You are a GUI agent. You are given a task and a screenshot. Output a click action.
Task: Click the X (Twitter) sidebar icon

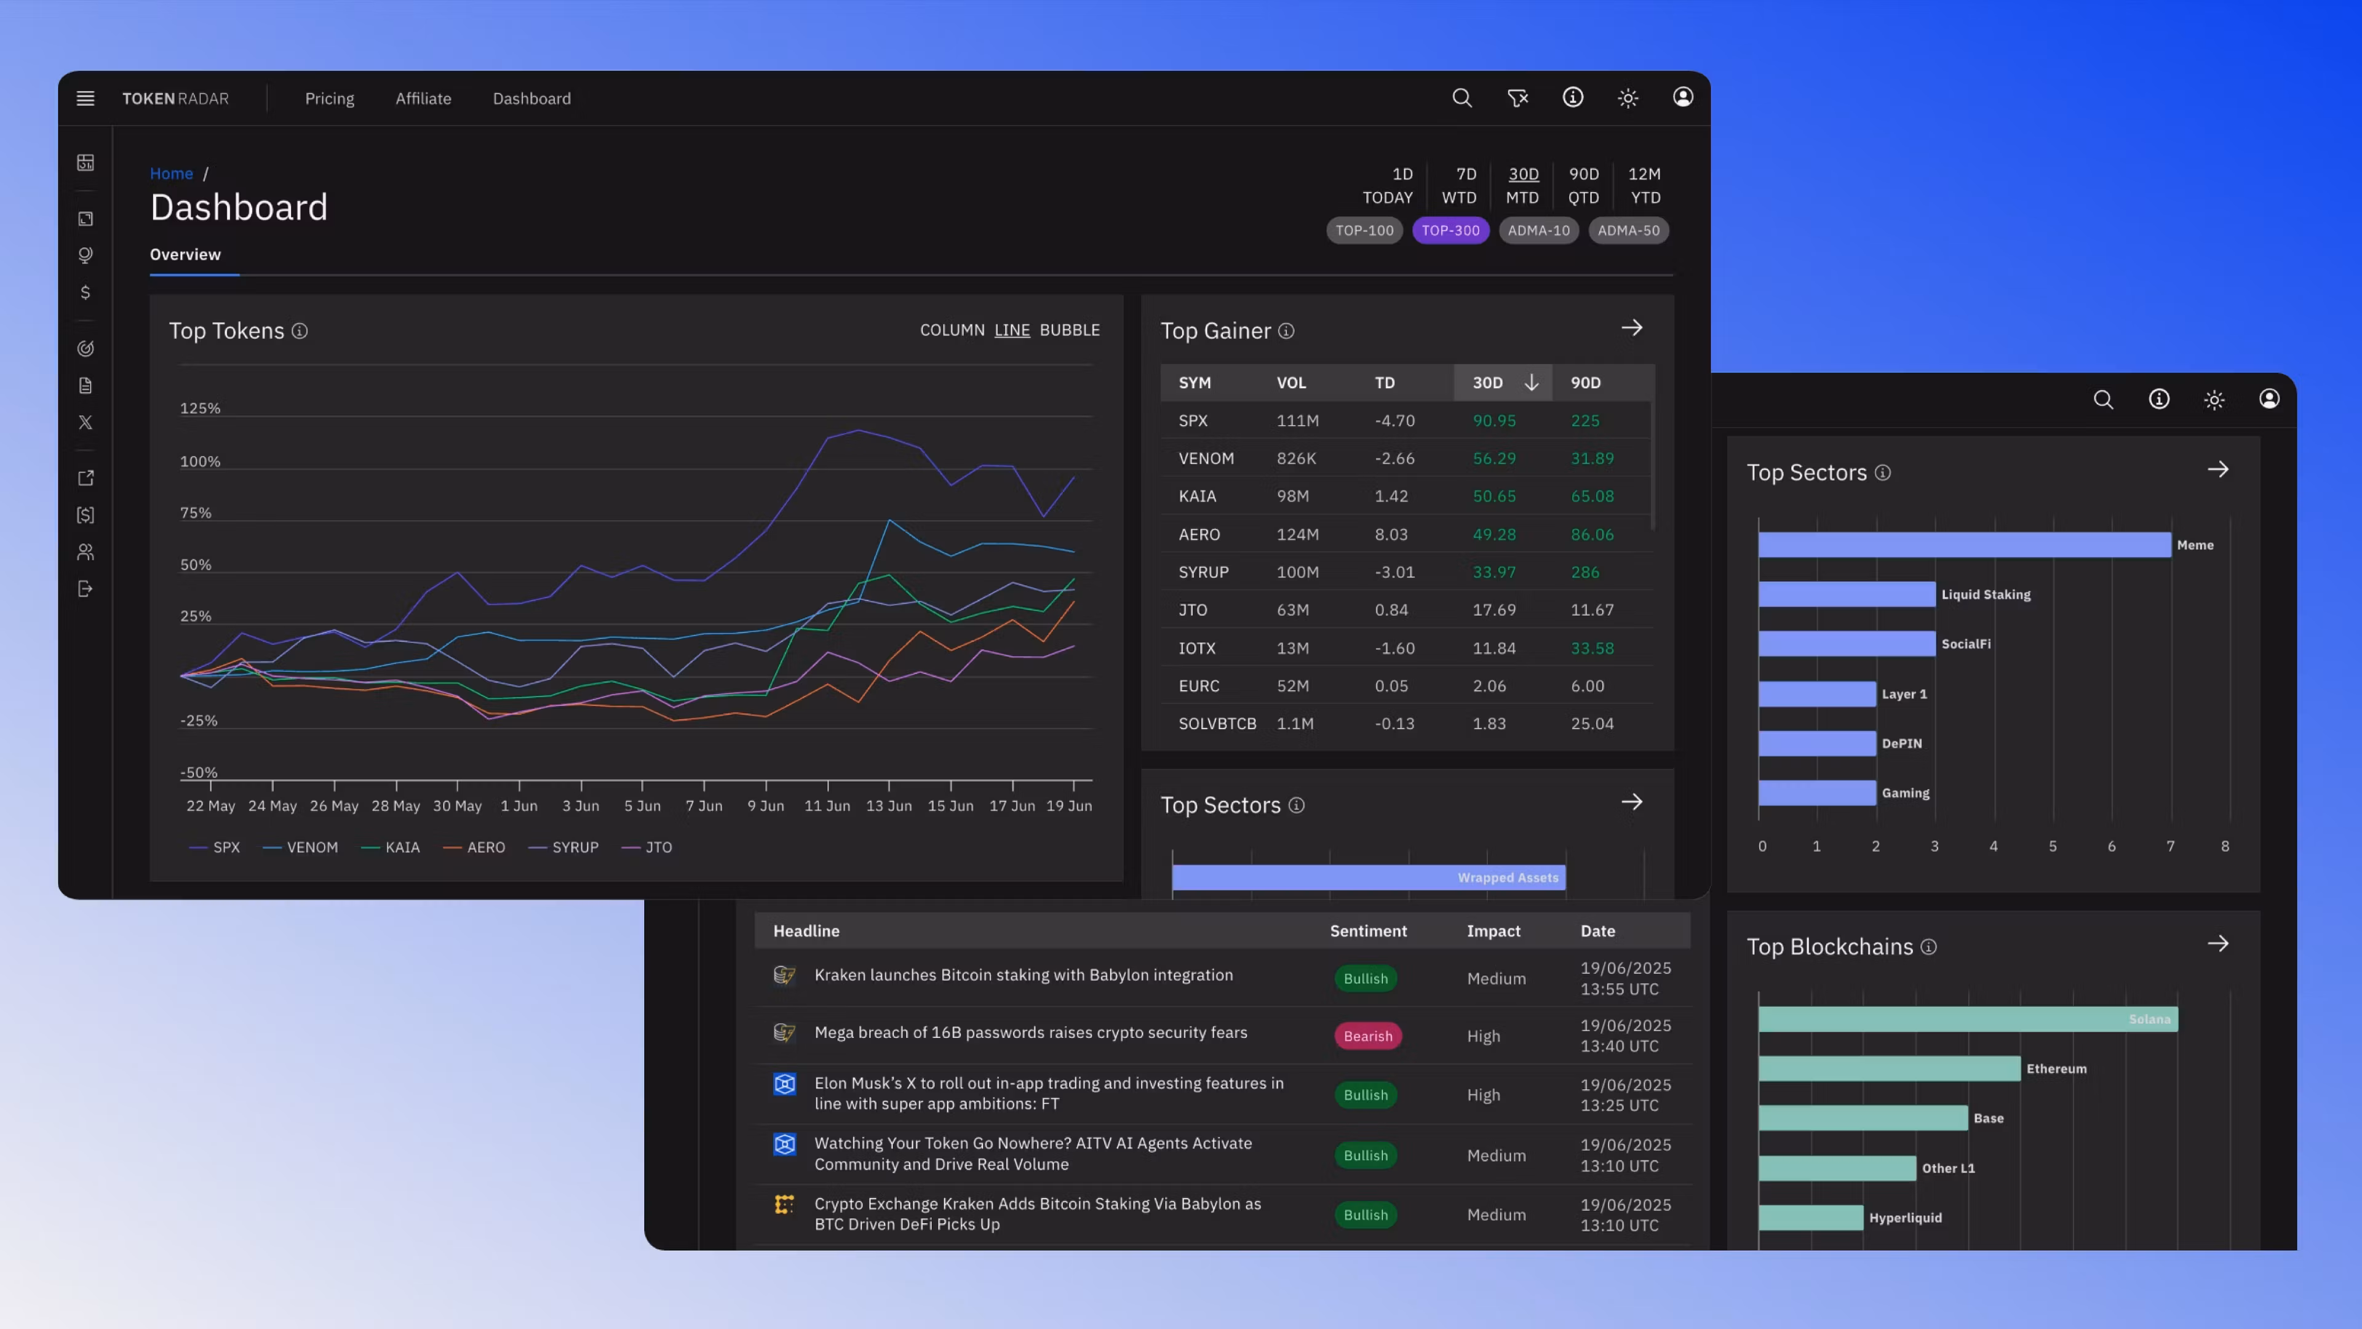(x=85, y=423)
